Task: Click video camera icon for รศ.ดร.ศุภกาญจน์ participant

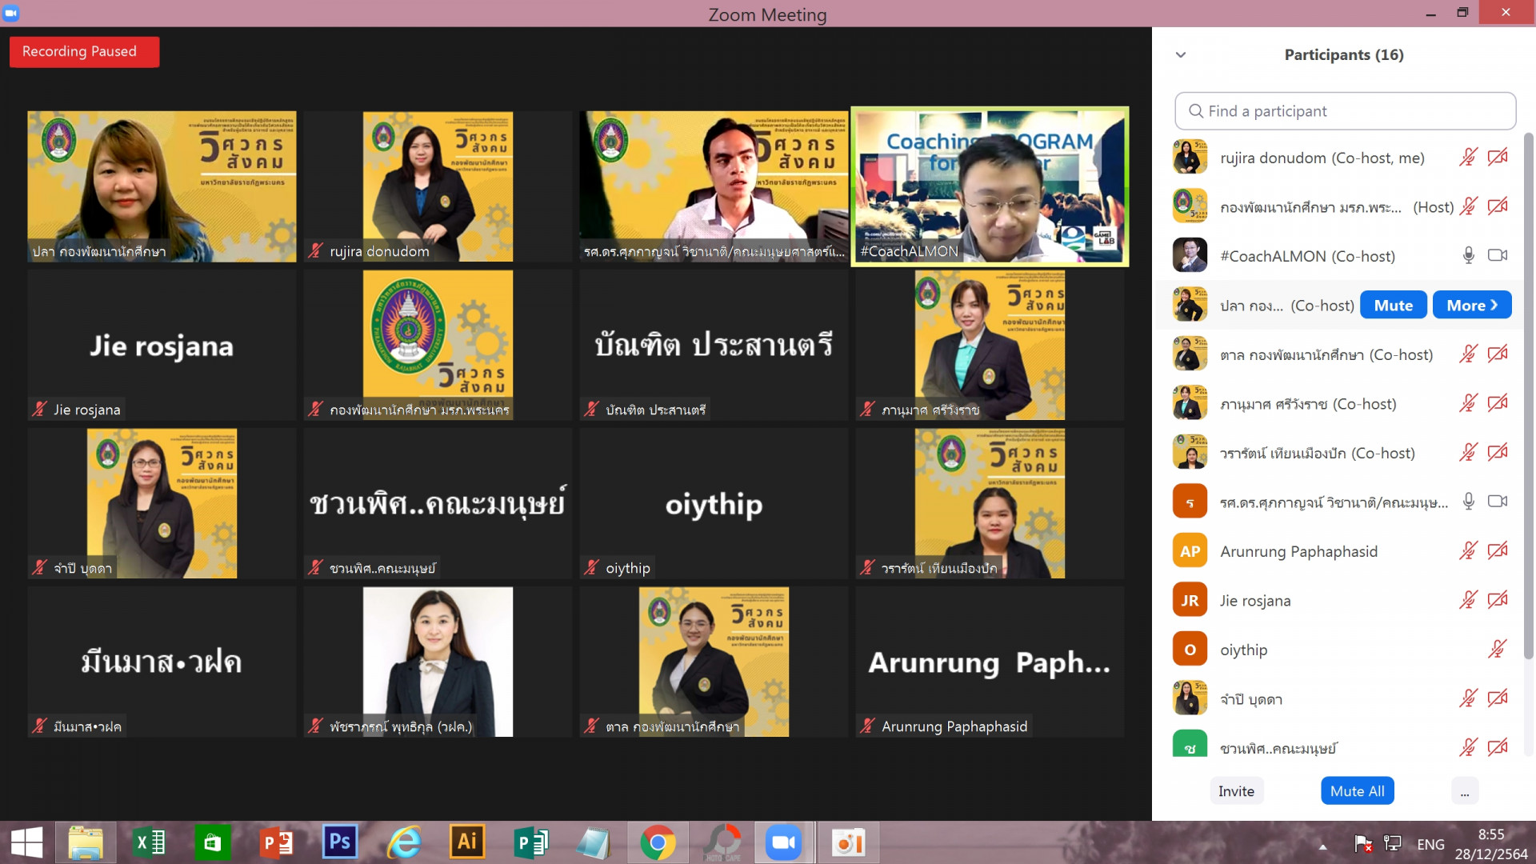Action: [1497, 502]
